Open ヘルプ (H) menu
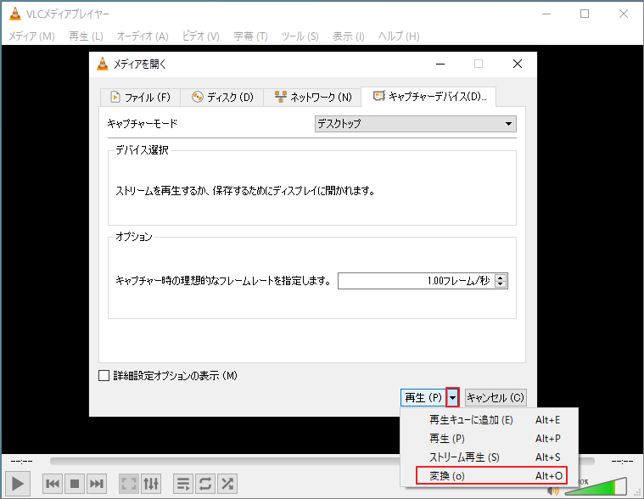Image resolution: width=644 pixels, height=499 pixels. coord(399,36)
